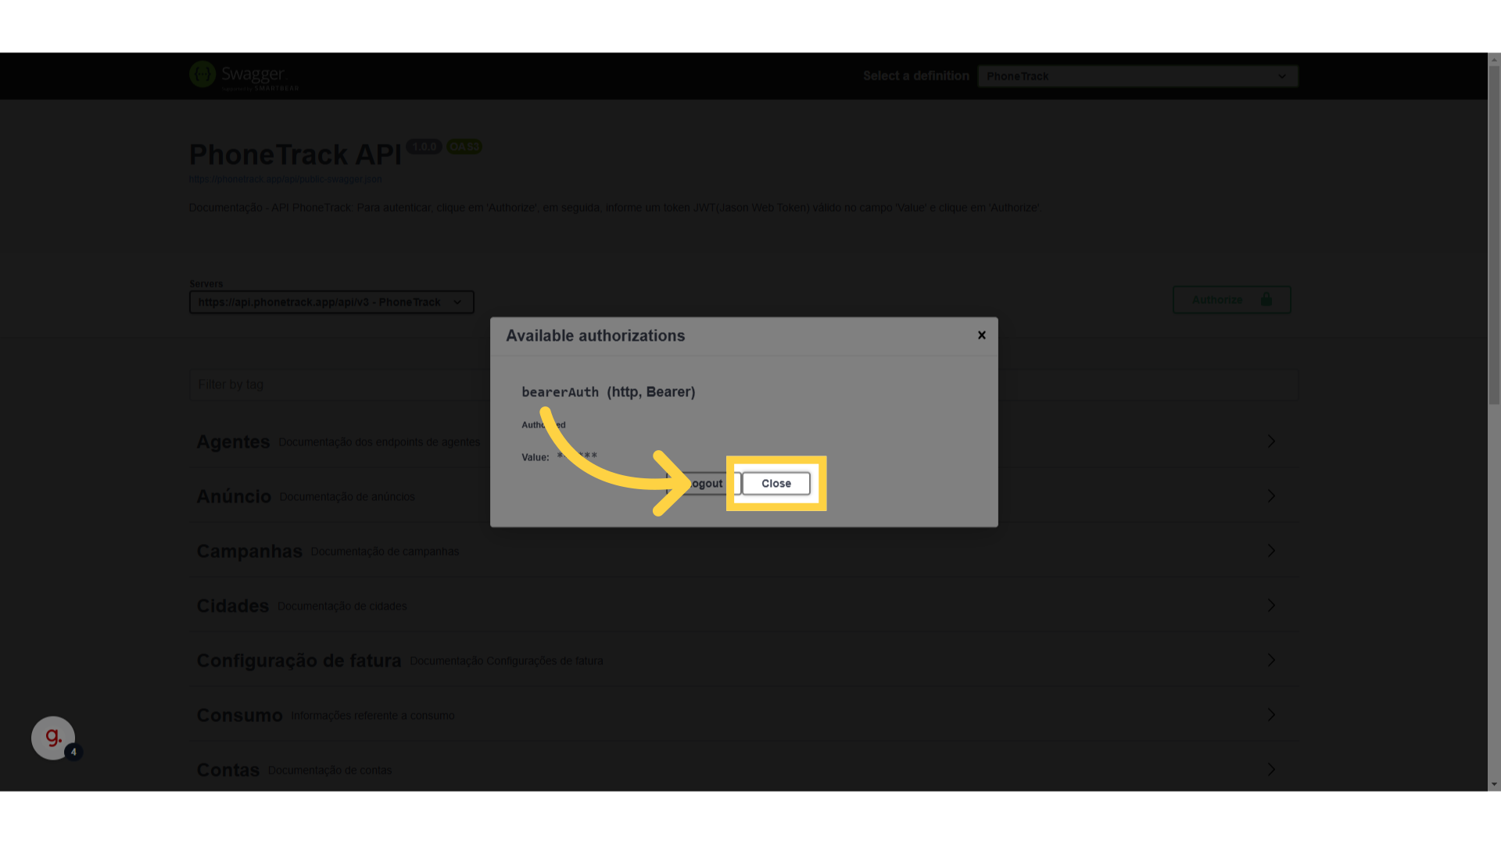The width and height of the screenshot is (1501, 844).
Task: Click the 'Informações referente a consumo' description
Action: [372, 716]
